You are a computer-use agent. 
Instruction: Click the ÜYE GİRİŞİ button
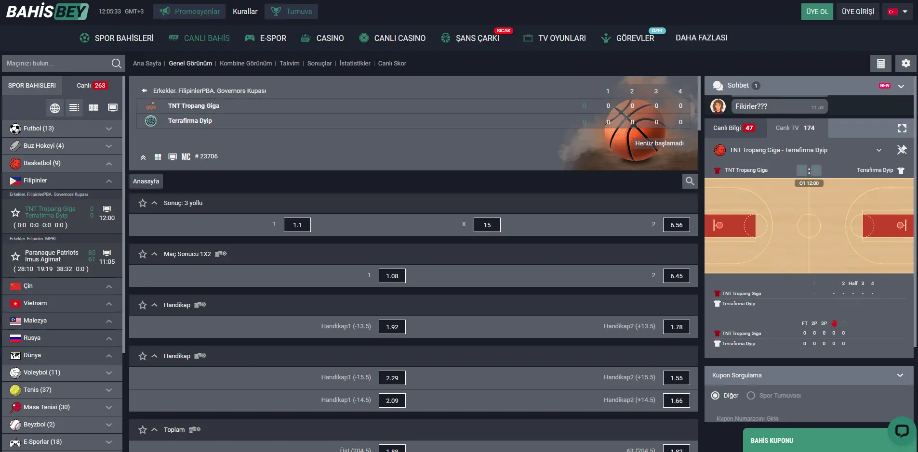(858, 12)
